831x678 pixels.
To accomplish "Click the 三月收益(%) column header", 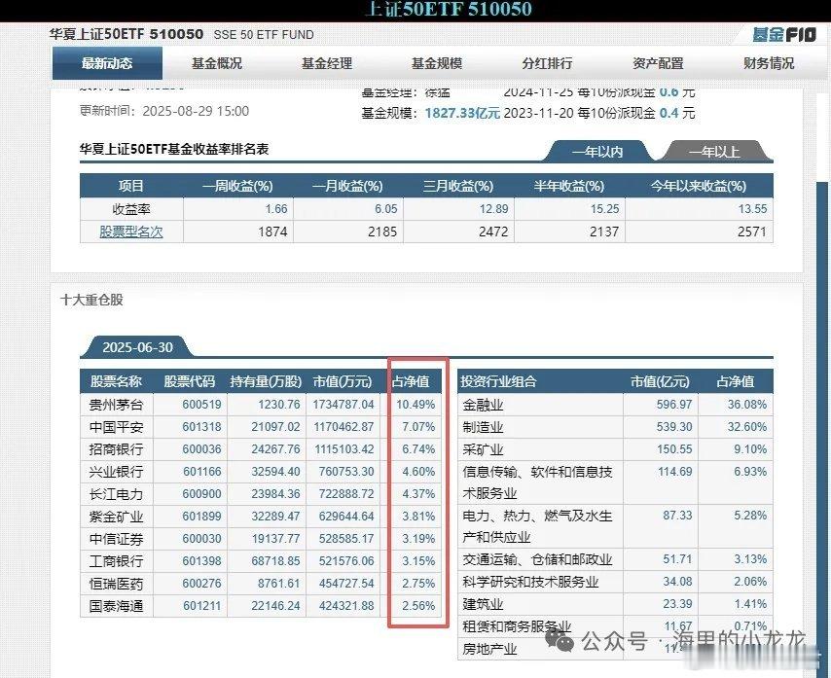I will click(458, 186).
